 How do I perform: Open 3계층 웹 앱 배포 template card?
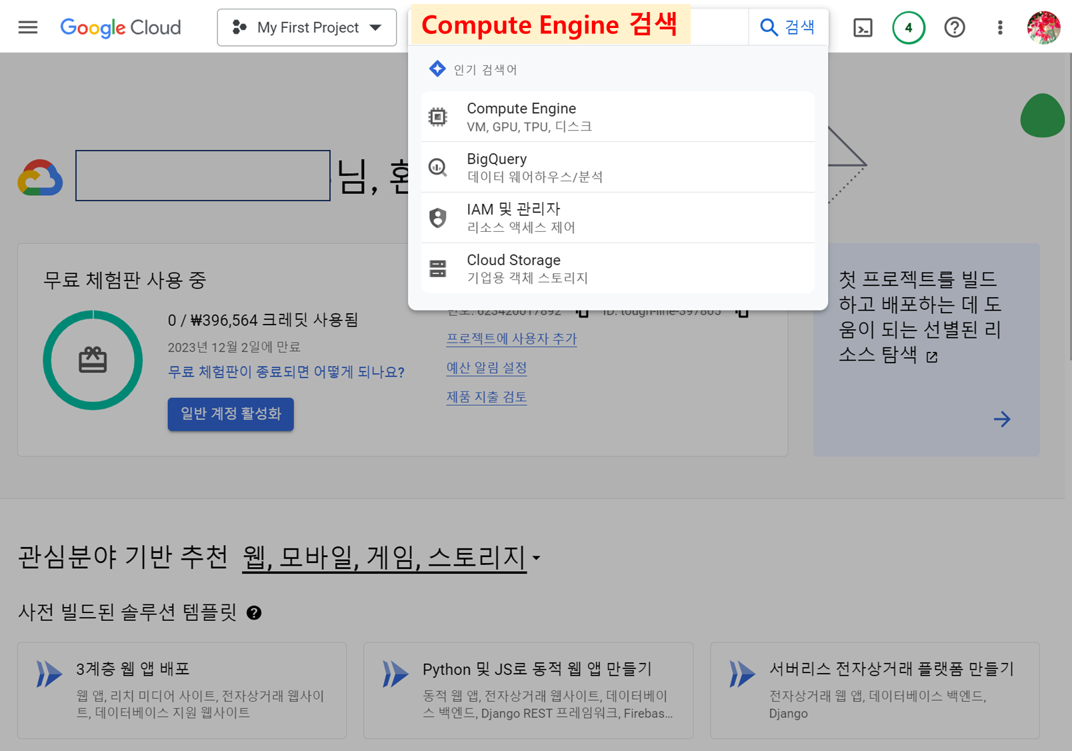pyautogui.click(x=182, y=690)
